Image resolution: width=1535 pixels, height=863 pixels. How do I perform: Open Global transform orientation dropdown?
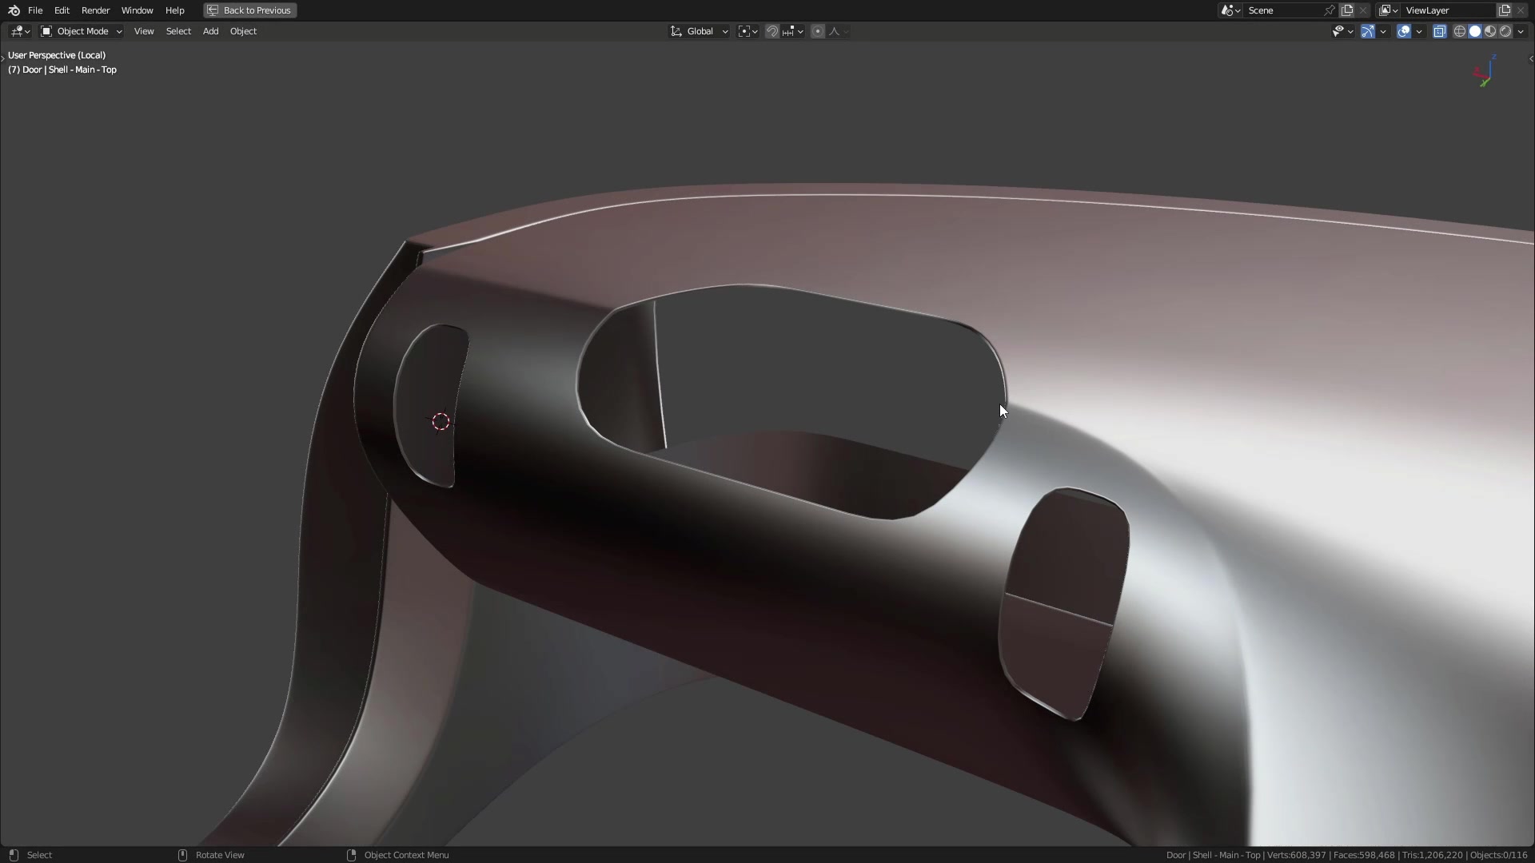click(x=700, y=31)
